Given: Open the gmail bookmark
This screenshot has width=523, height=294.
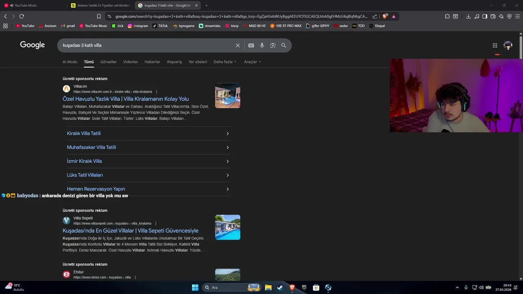Looking at the screenshot, I should (68, 26).
